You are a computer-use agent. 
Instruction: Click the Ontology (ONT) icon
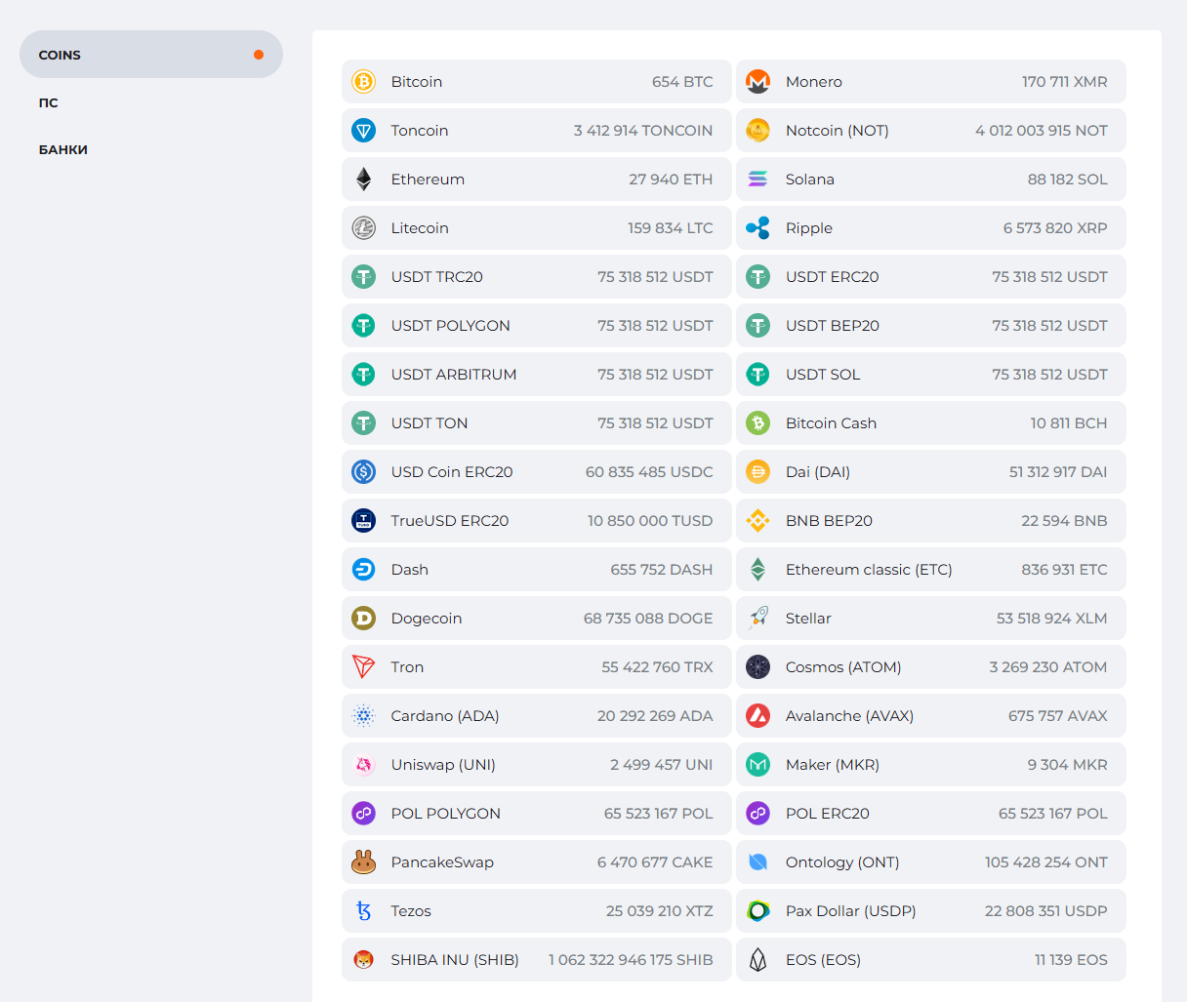click(x=758, y=862)
